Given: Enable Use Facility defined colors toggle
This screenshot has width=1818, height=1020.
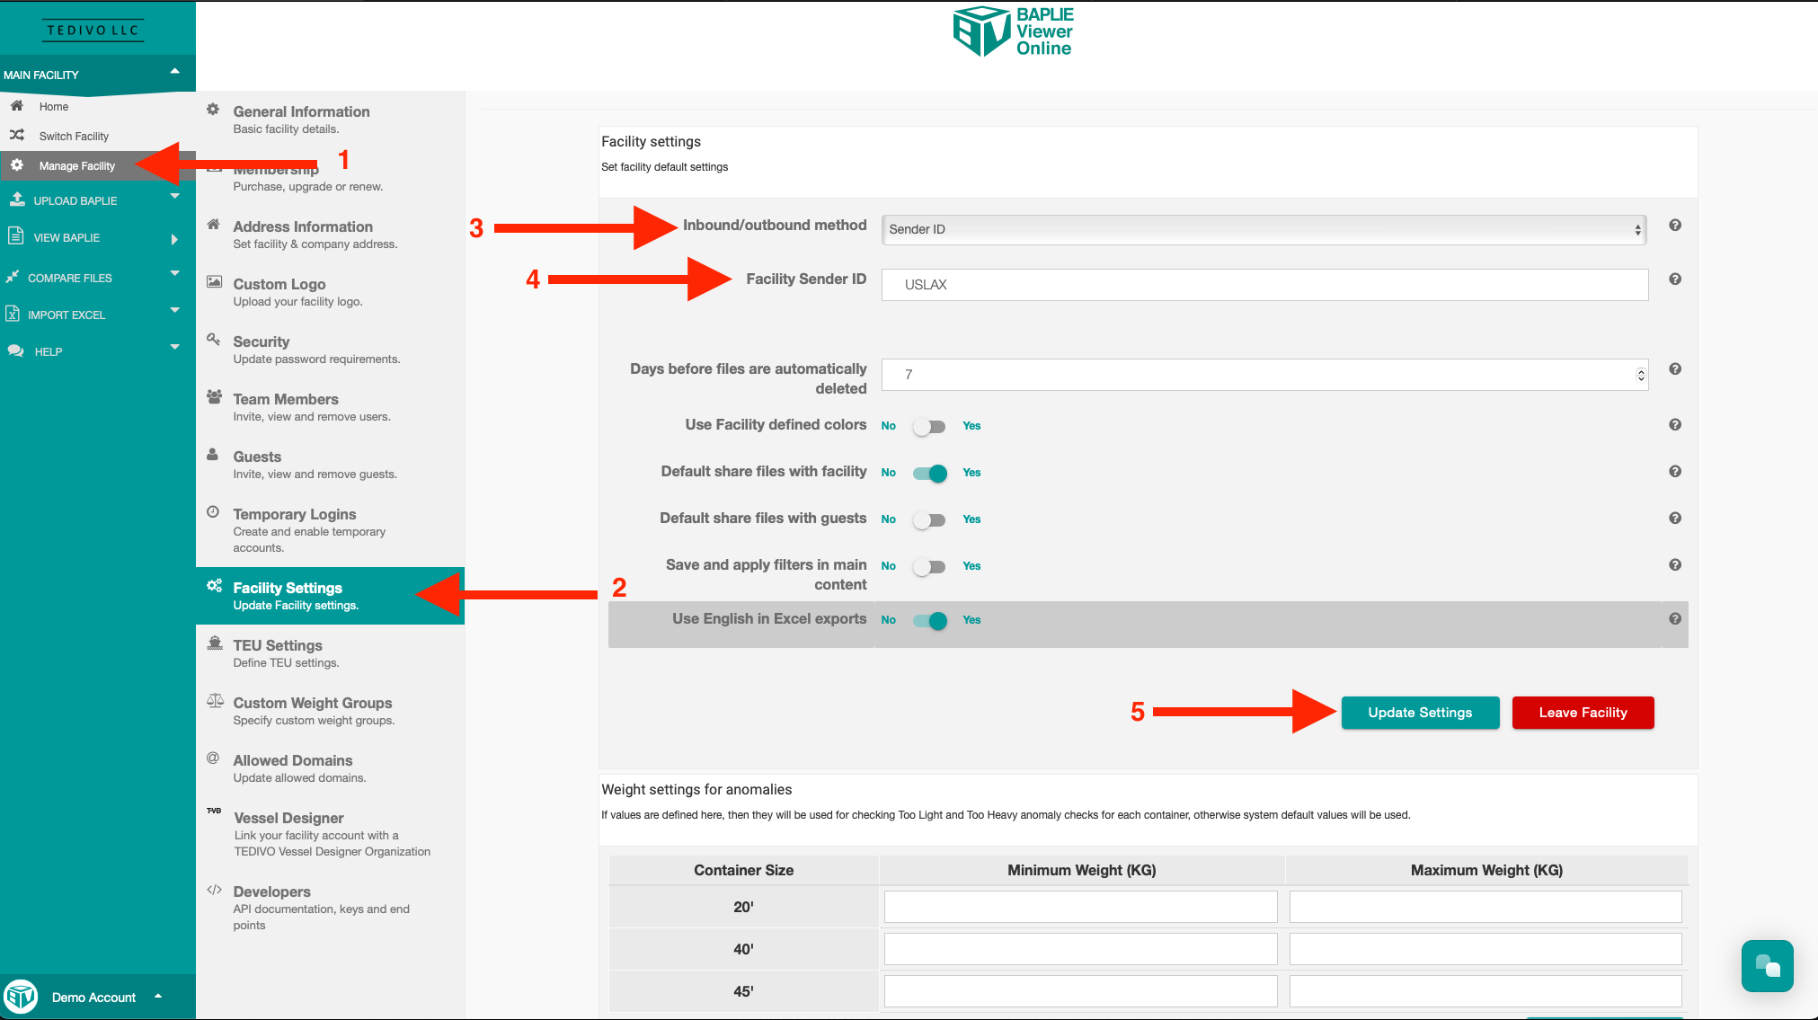Looking at the screenshot, I should [x=929, y=427].
